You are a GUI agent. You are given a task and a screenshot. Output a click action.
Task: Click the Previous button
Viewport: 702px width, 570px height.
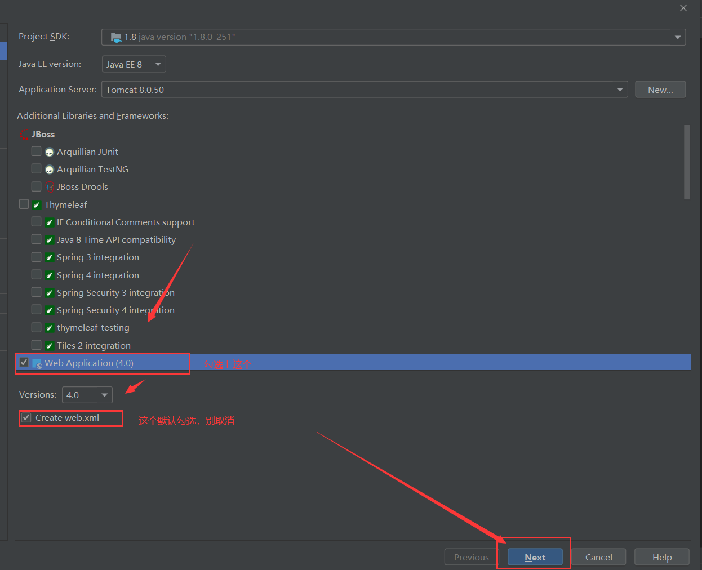click(472, 557)
